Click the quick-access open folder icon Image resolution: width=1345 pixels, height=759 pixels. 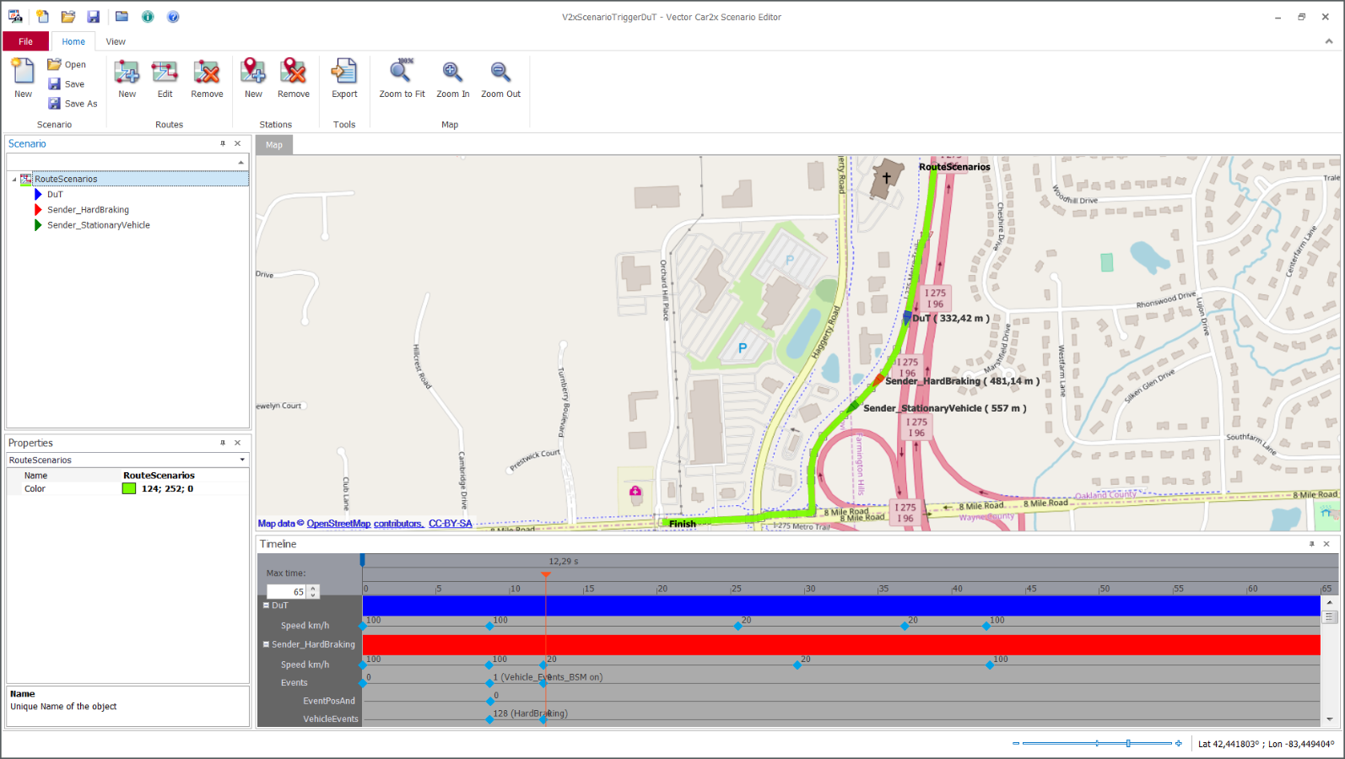point(68,16)
